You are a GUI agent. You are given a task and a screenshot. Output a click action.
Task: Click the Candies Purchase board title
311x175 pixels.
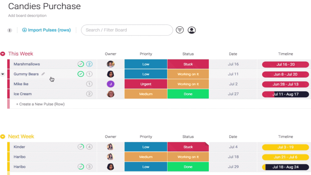[44, 6]
